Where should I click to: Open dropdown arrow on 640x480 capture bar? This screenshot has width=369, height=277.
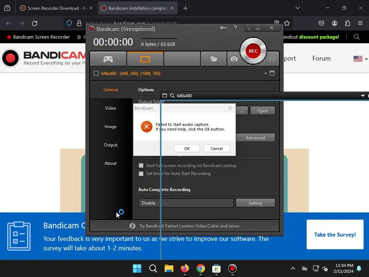pos(363,96)
